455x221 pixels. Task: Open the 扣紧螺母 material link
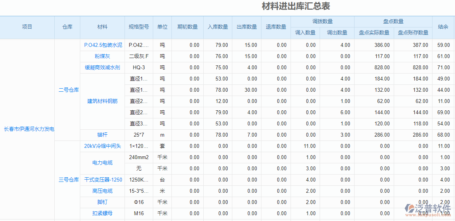point(102,214)
